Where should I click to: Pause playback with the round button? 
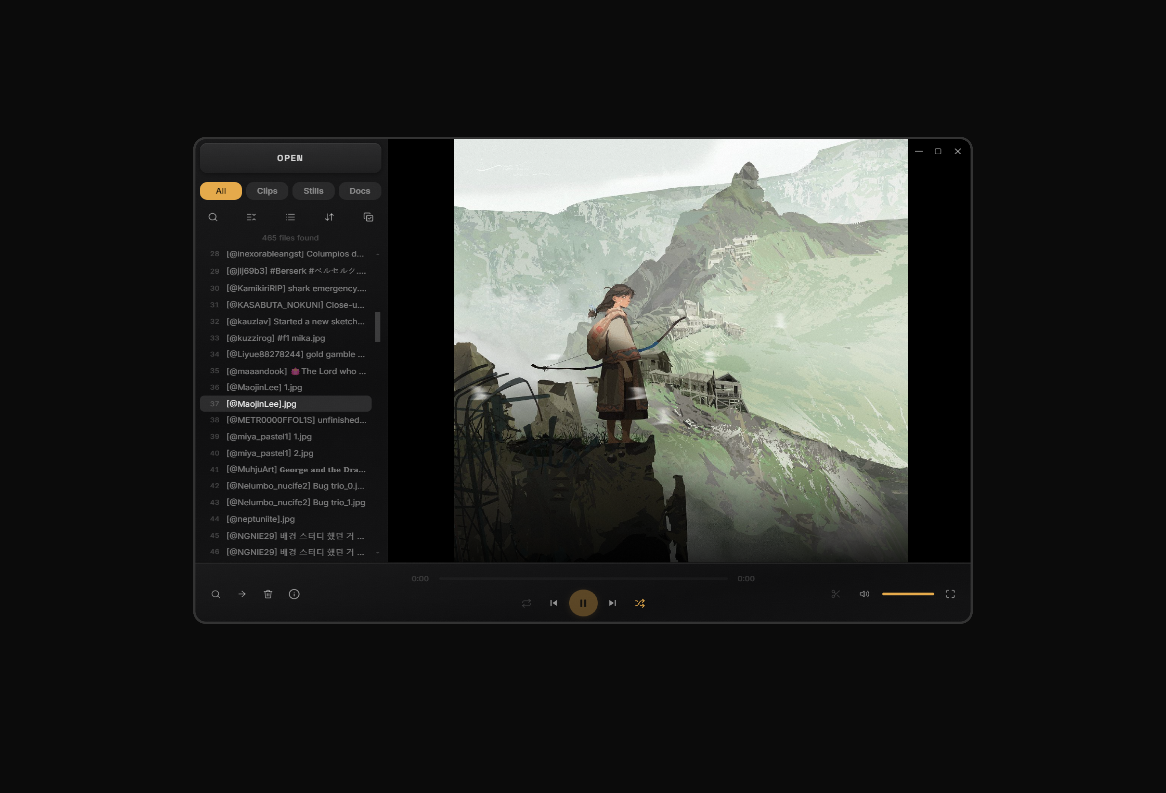[x=583, y=603]
